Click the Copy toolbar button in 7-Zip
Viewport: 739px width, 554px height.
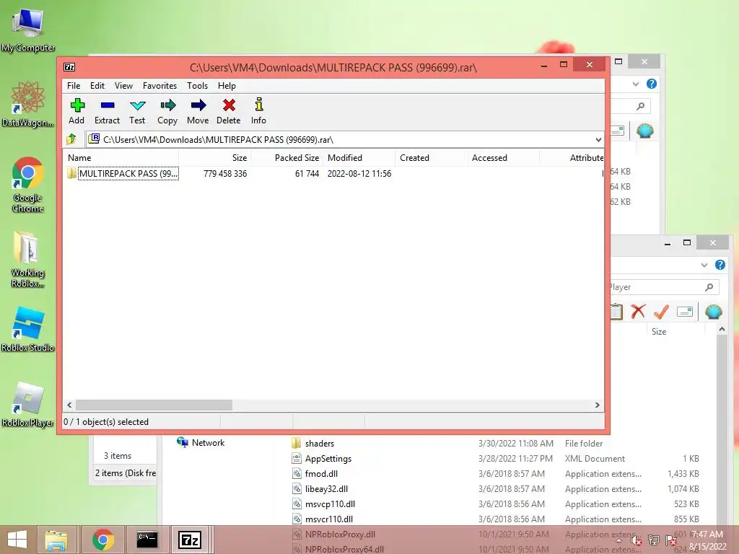pyautogui.click(x=167, y=112)
